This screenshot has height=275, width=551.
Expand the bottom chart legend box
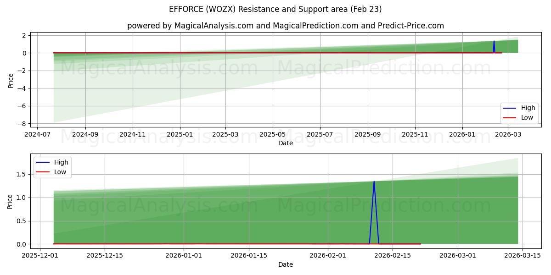click(x=53, y=167)
